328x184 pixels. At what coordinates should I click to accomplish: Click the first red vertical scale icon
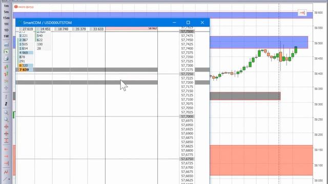(6, 127)
